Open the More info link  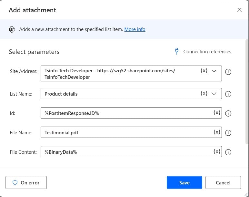[x=135, y=29]
